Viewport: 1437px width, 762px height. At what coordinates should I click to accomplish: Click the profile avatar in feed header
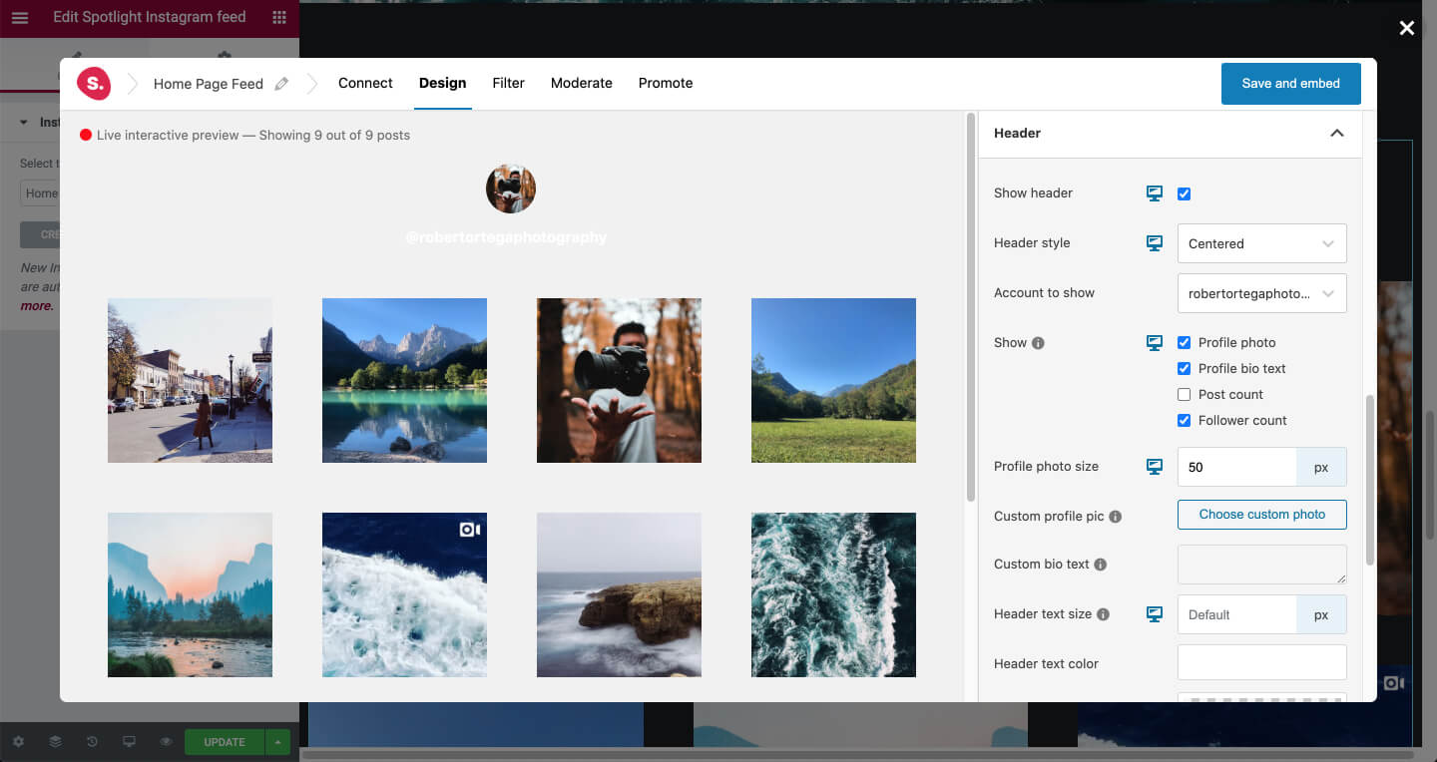click(x=511, y=189)
